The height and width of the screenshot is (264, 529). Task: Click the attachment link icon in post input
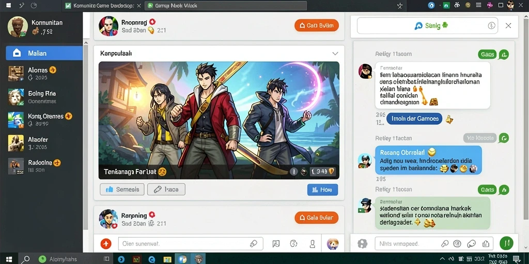coord(253,244)
